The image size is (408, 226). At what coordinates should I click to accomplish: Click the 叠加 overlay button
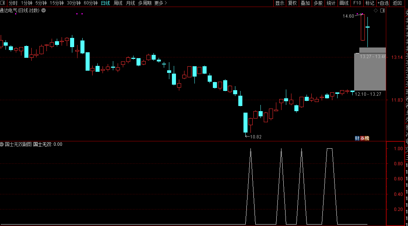tap(305, 3)
